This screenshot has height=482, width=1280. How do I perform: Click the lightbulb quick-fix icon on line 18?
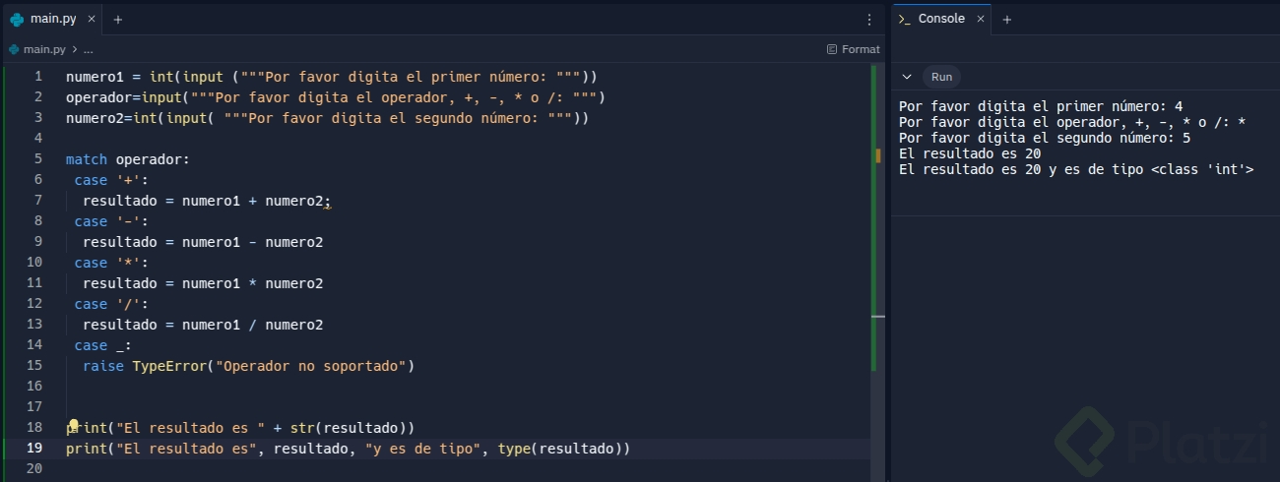coord(73,424)
